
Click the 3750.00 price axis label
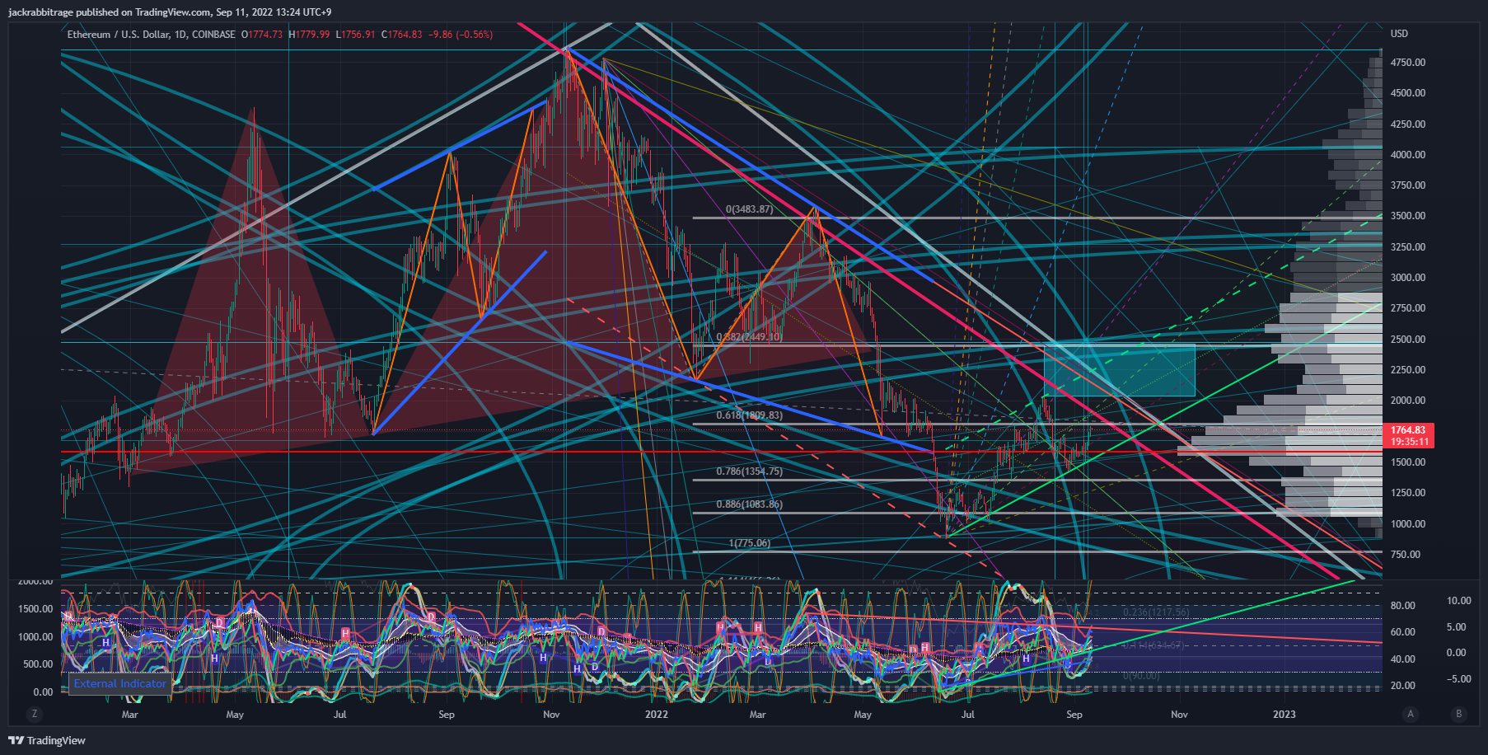tap(1408, 185)
